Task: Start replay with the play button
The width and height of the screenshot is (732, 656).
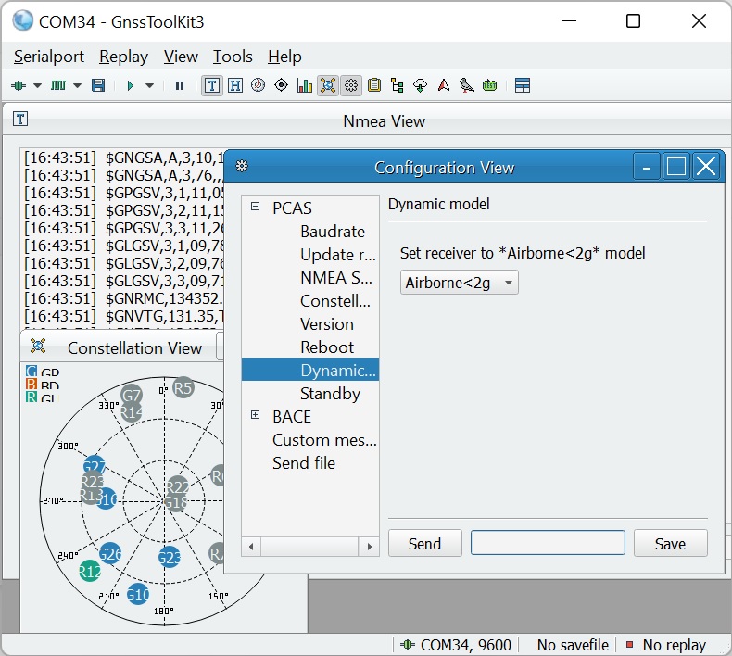Action: [131, 86]
